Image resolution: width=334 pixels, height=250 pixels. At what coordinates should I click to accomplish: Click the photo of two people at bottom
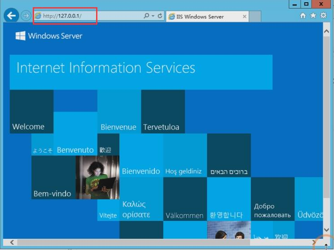click(229, 230)
